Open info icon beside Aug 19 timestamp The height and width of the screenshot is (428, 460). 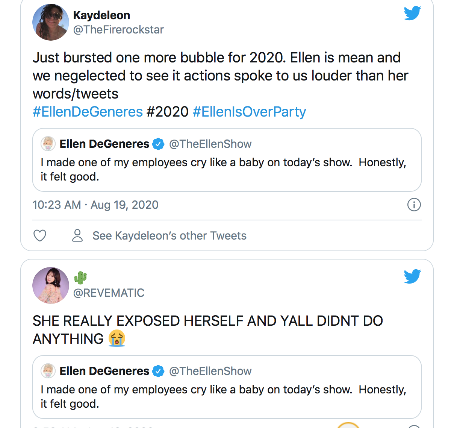click(414, 205)
